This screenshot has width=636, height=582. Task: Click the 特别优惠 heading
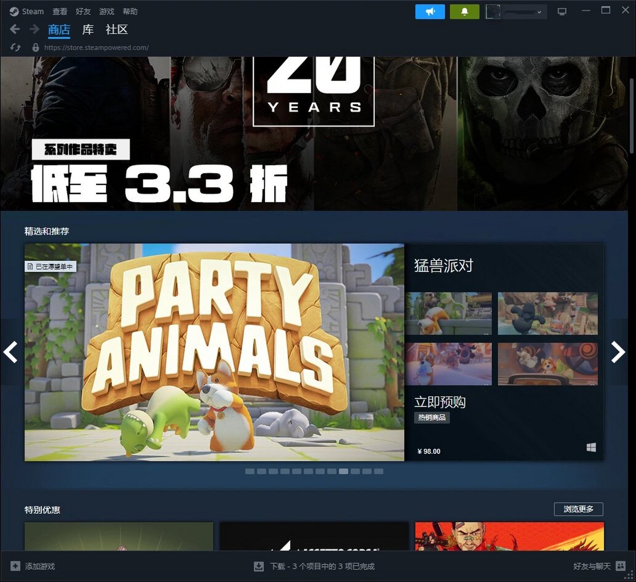point(42,510)
